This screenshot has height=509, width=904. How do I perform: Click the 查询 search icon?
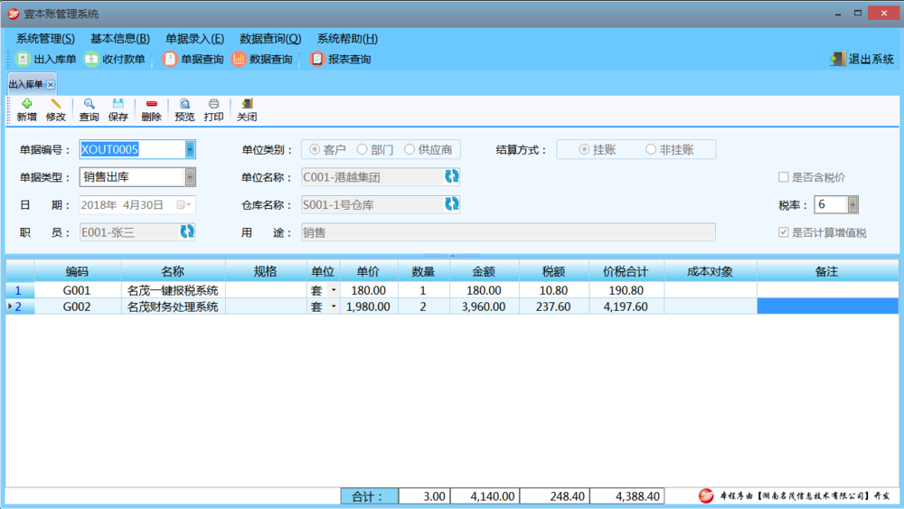[x=89, y=104]
